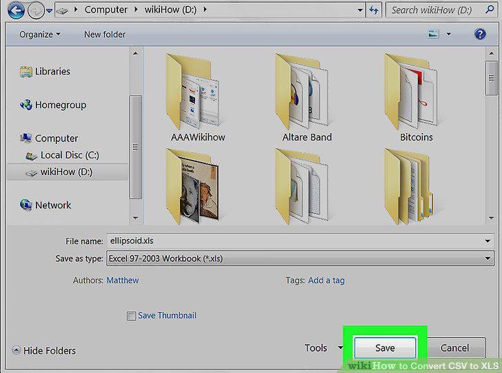Click the navigation pane scroll up arrow
502x373 pixels.
point(135,53)
